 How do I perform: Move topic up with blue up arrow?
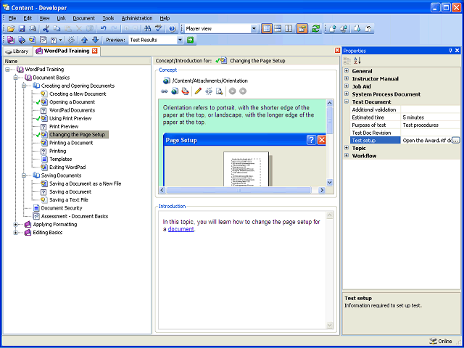pyautogui.click(x=84, y=40)
